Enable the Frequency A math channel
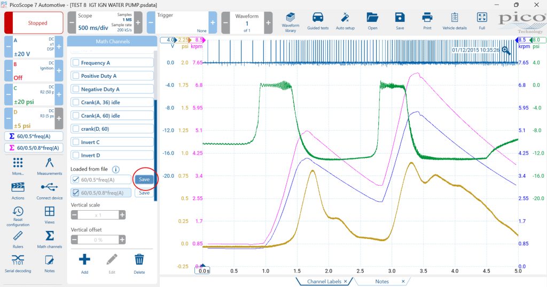This screenshot has width=547, height=287. (x=76, y=63)
